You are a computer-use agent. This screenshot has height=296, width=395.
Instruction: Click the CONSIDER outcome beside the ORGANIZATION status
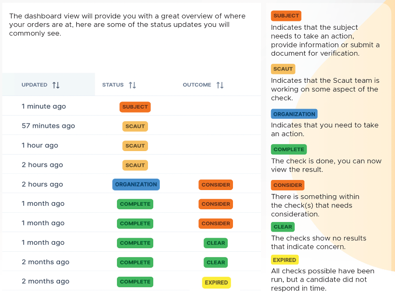215,185
